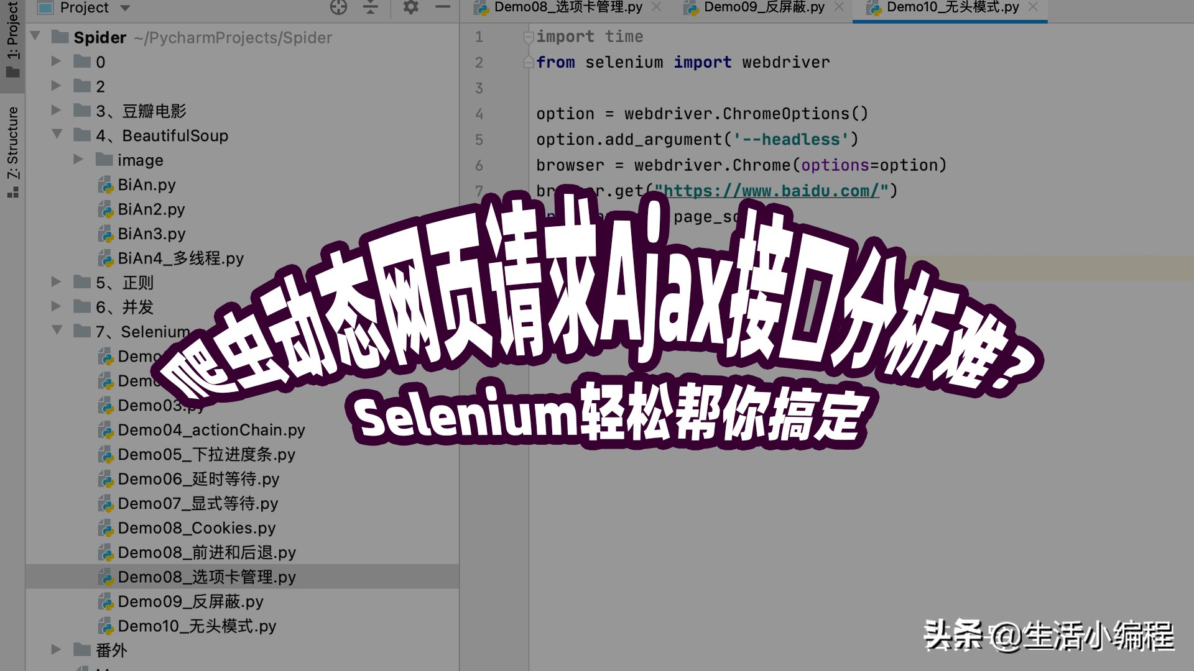The height and width of the screenshot is (671, 1194).
Task: Click the image folder icon
Action: tap(104, 160)
